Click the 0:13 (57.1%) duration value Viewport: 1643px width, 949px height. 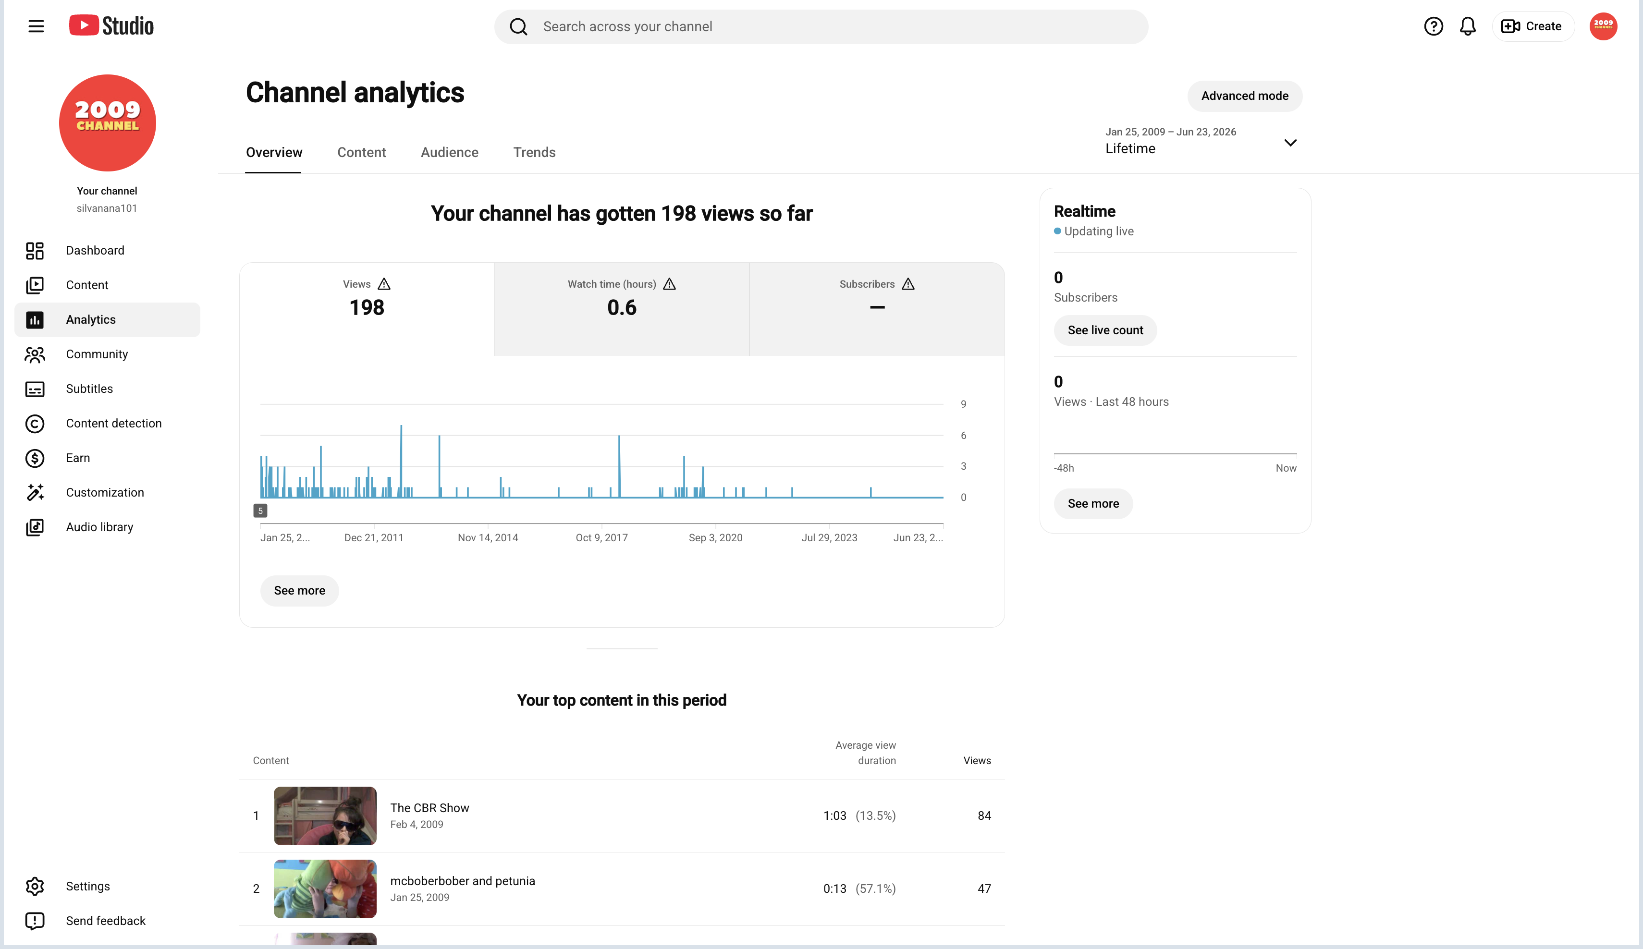(859, 888)
